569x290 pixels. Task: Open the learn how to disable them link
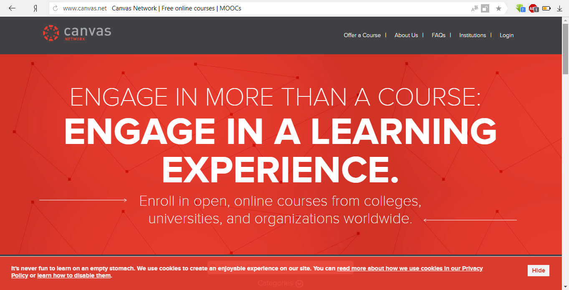coord(73,275)
